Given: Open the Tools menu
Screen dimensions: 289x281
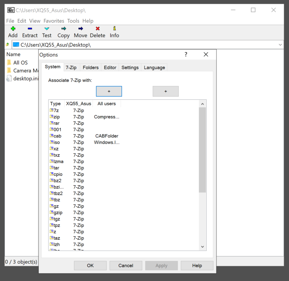Looking at the screenshot, I should click(x=73, y=21).
